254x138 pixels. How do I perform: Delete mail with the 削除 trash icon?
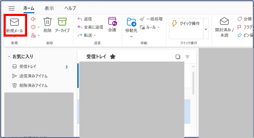click(47, 25)
